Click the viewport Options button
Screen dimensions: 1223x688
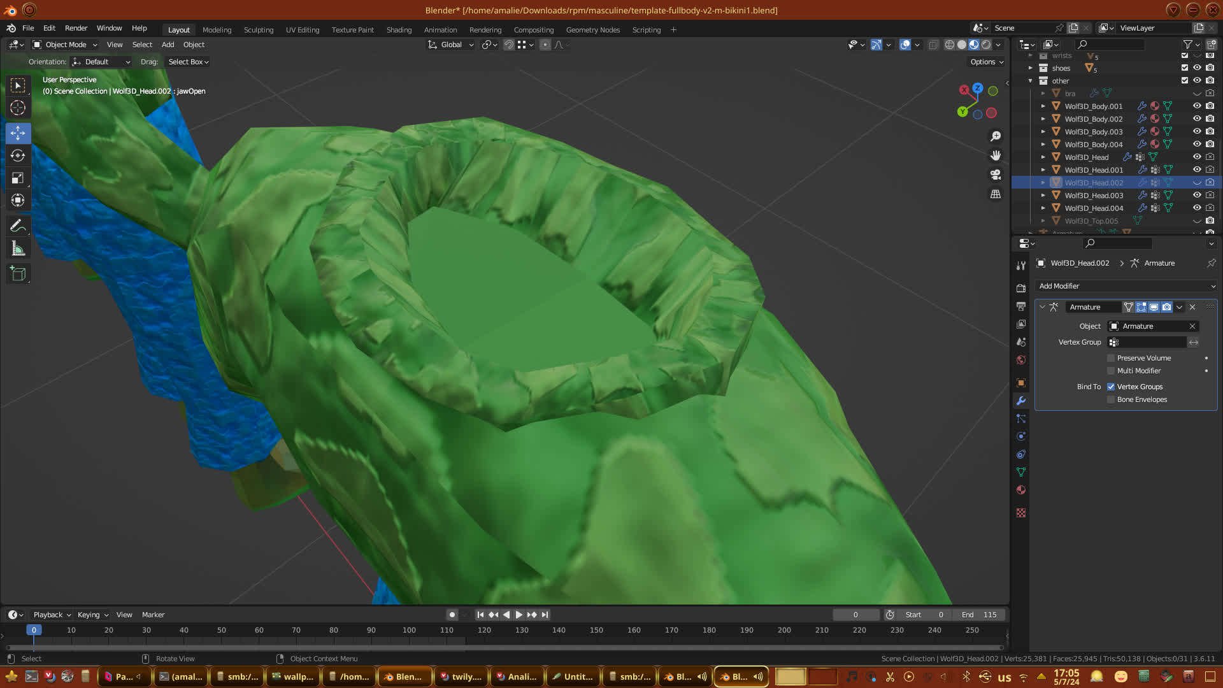coord(986,62)
